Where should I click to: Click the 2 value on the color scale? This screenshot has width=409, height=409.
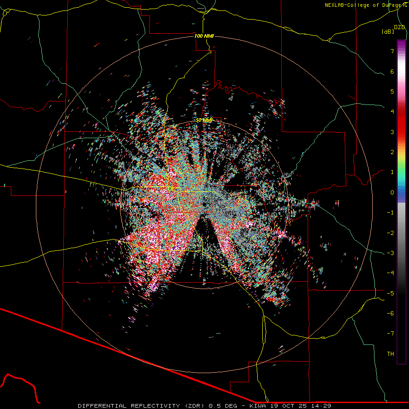392,152
